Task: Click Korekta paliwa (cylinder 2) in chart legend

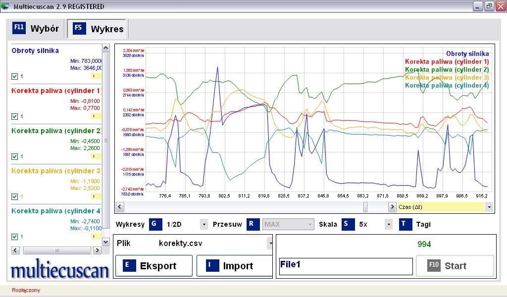Action: click(447, 69)
